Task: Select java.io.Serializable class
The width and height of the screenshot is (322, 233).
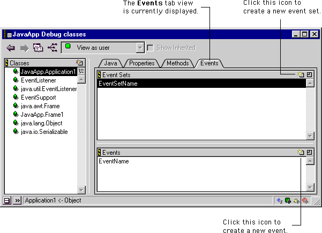Action: (44, 132)
